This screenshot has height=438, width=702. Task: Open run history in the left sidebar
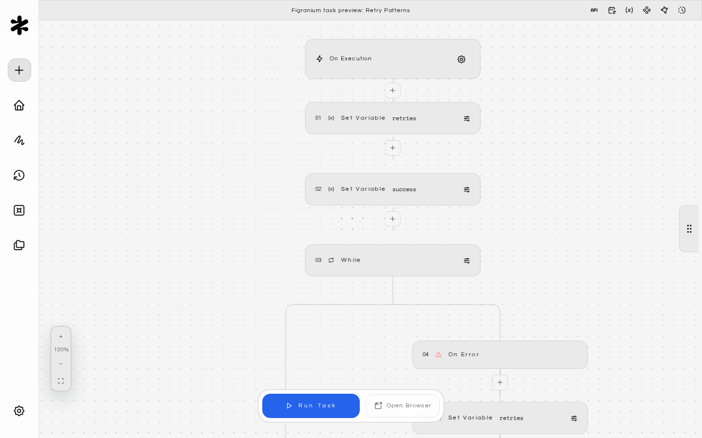19,175
